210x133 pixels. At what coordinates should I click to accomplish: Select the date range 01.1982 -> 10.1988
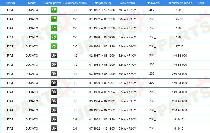click(x=102, y=10)
